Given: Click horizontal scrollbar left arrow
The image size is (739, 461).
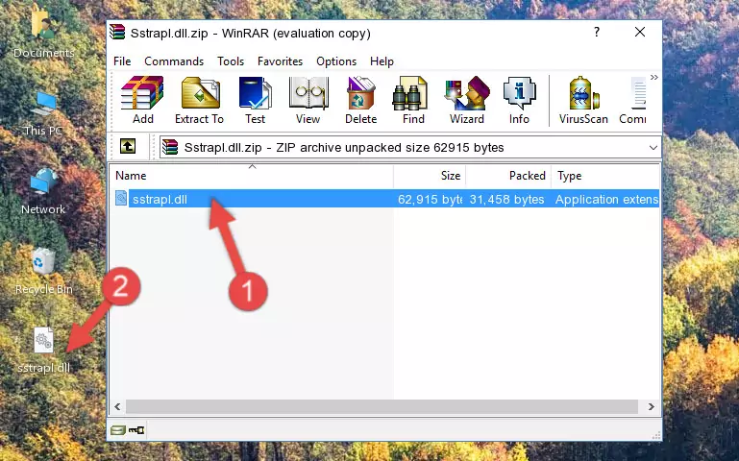Looking at the screenshot, I should click(x=118, y=406).
